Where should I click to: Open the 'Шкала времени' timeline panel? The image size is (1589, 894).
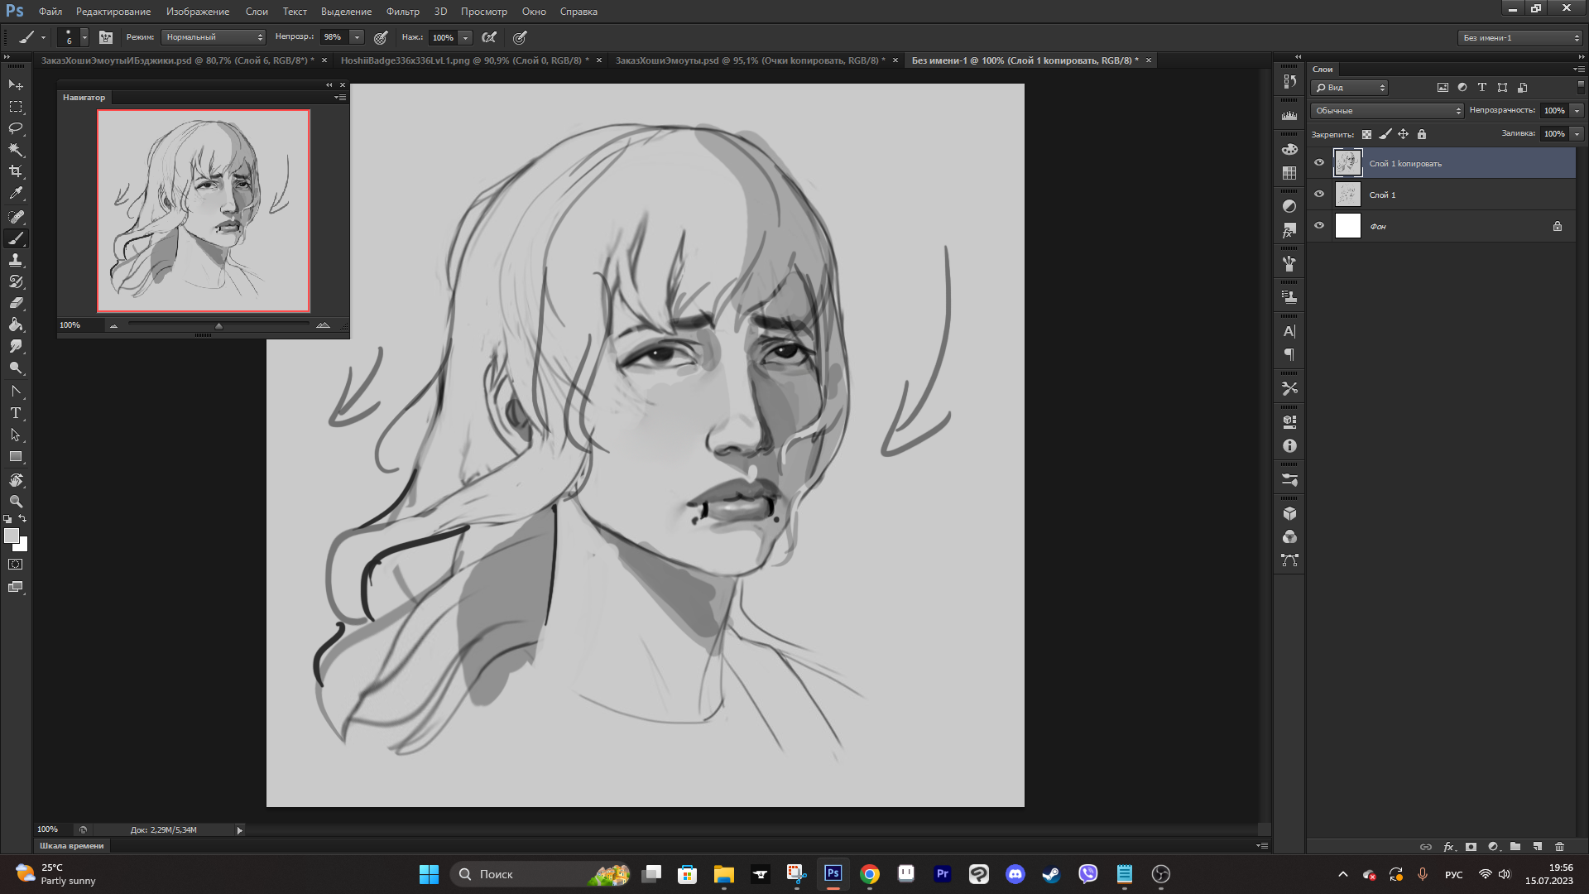coord(72,846)
